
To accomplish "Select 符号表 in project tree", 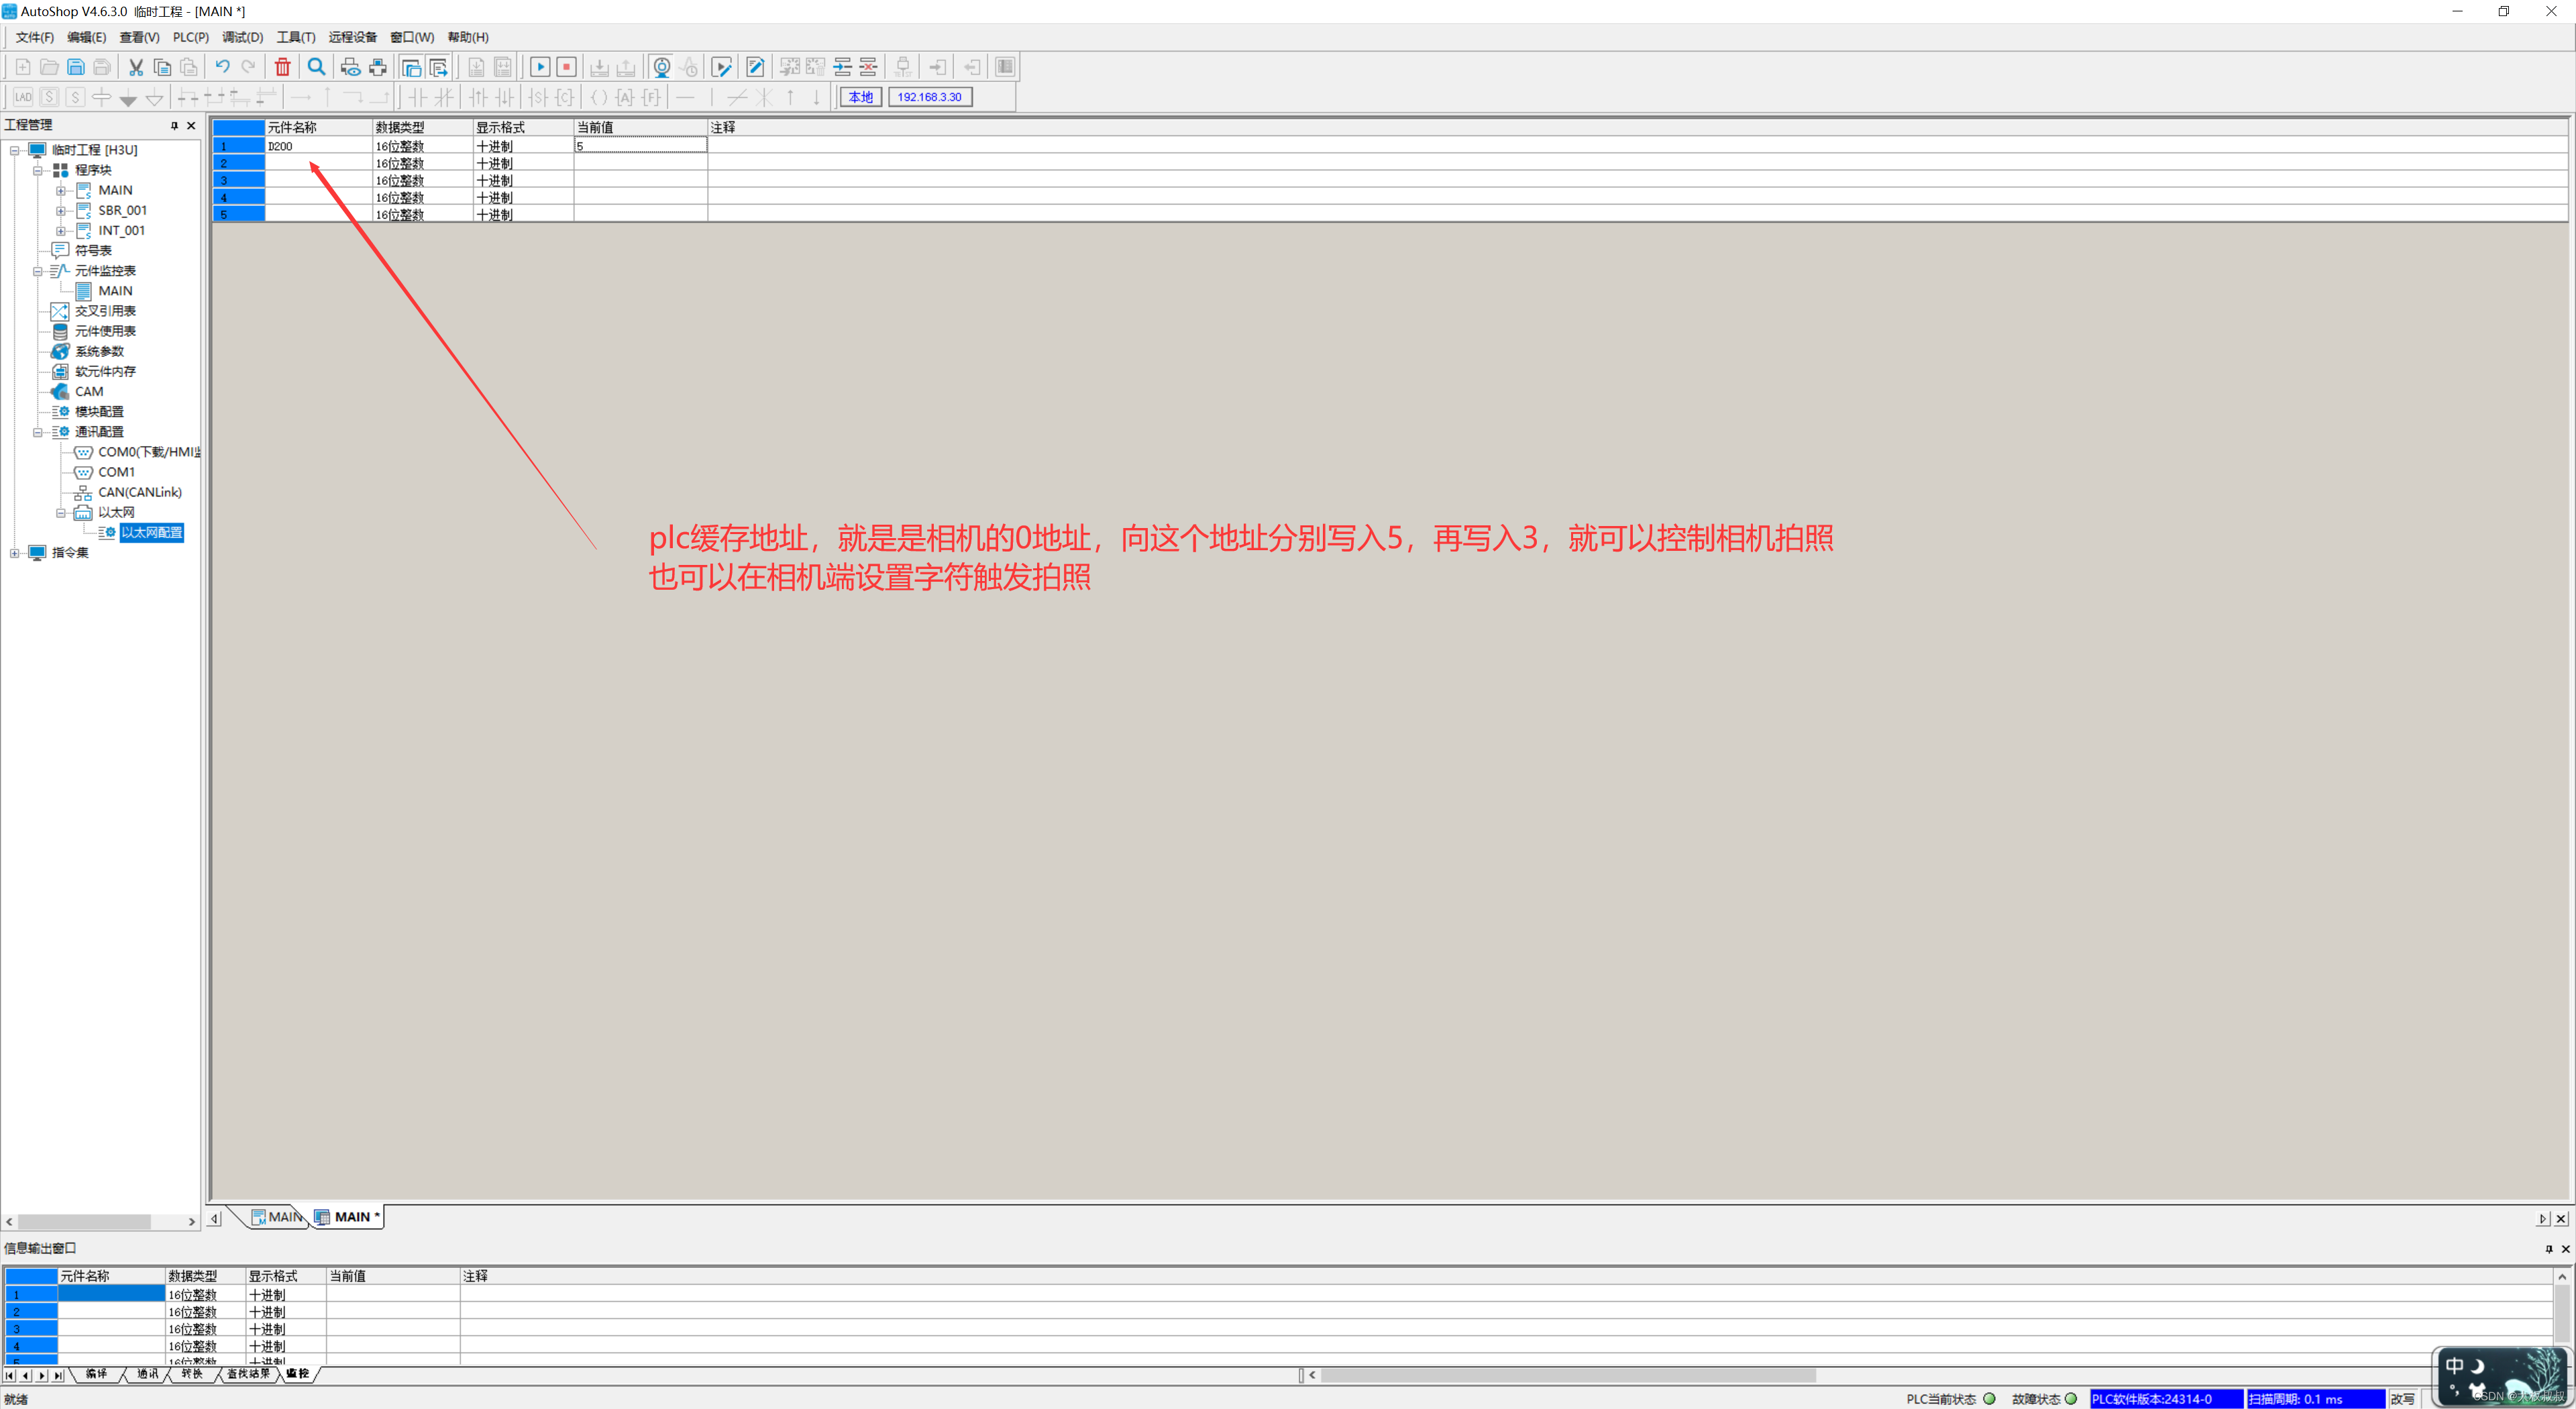I will point(93,251).
